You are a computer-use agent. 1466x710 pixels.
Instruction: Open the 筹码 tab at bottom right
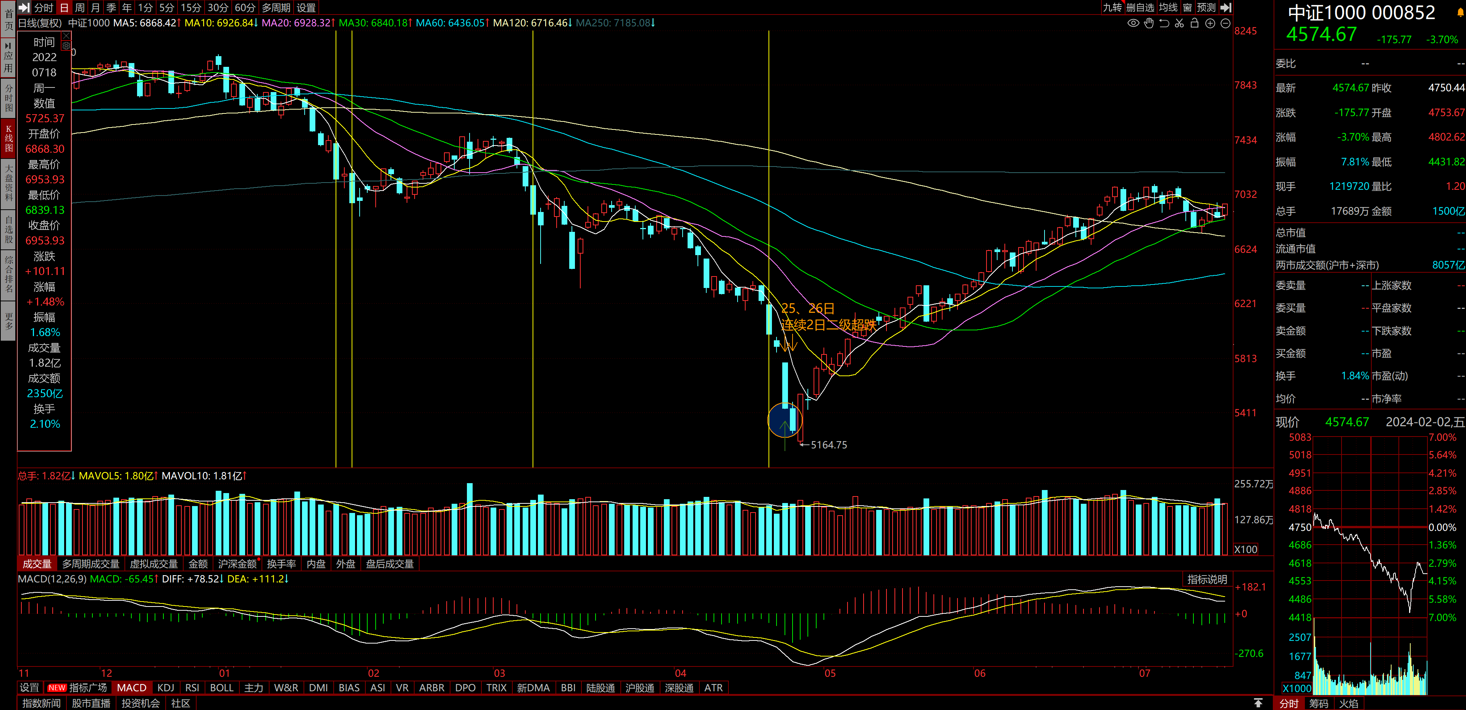[x=1319, y=703]
